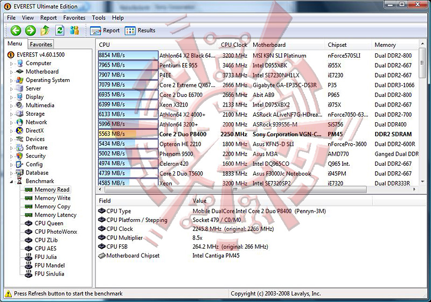This screenshot has height=302, width=431.
Task: Click the FPU Mandel benchmark icon
Action: click(29, 265)
